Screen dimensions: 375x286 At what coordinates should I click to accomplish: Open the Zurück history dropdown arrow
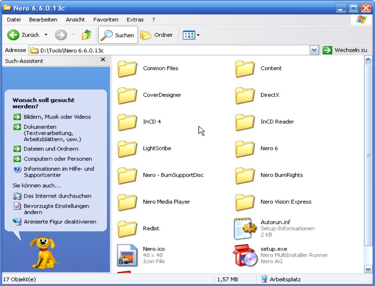[46, 35]
